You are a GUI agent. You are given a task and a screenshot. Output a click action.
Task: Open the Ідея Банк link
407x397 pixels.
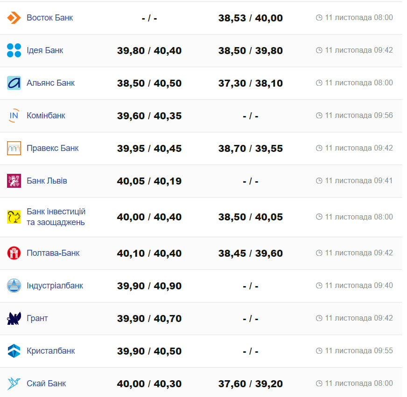pyautogui.click(x=45, y=50)
